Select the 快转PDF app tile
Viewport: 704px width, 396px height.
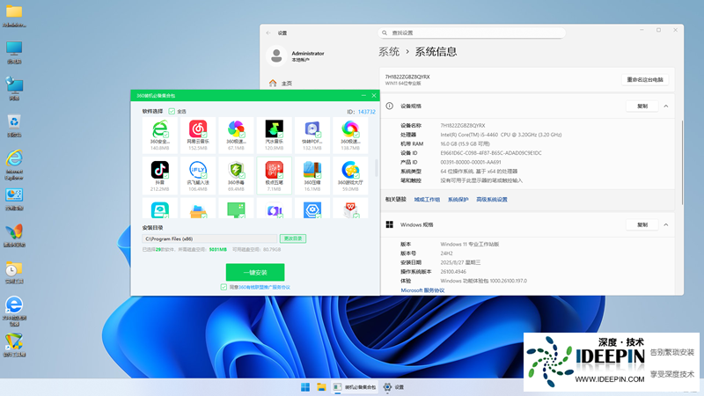tap(312, 135)
